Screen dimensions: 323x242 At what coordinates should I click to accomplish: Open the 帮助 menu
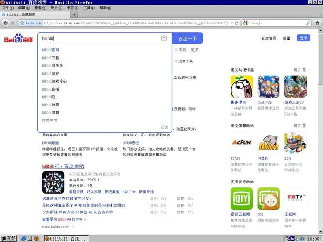[105, 8]
